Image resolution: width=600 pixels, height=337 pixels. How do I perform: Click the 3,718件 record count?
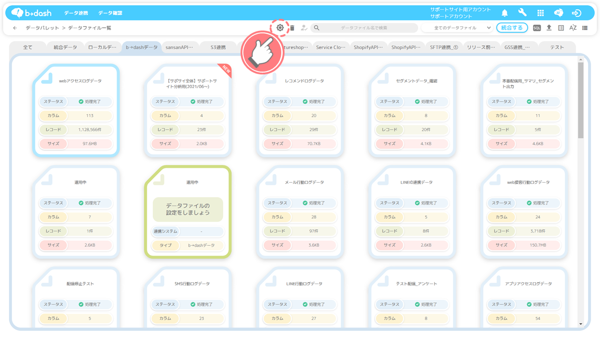tap(538, 231)
